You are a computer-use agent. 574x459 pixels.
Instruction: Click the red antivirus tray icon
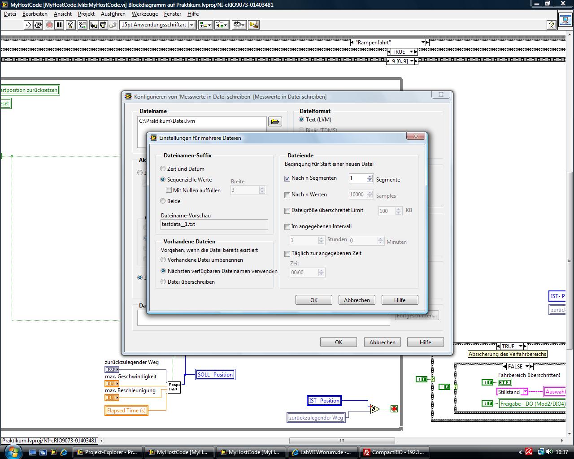click(x=529, y=452)
